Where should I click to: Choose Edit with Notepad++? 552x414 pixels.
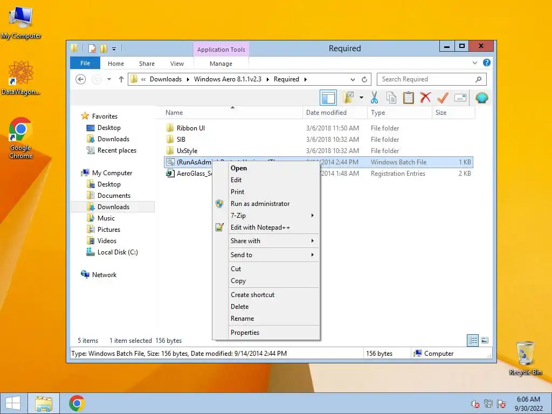[266, 227]
